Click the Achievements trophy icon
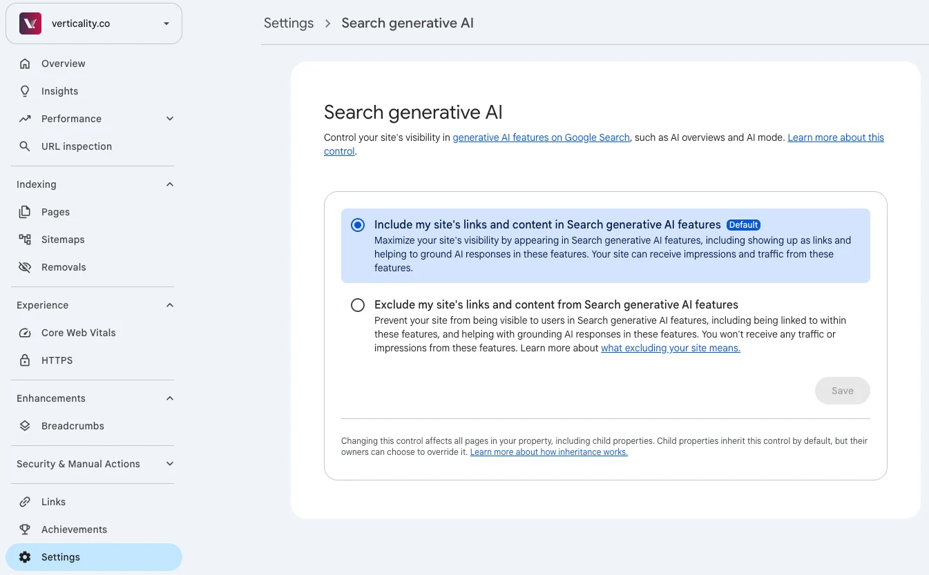929x575 pixels. point(25,529)
